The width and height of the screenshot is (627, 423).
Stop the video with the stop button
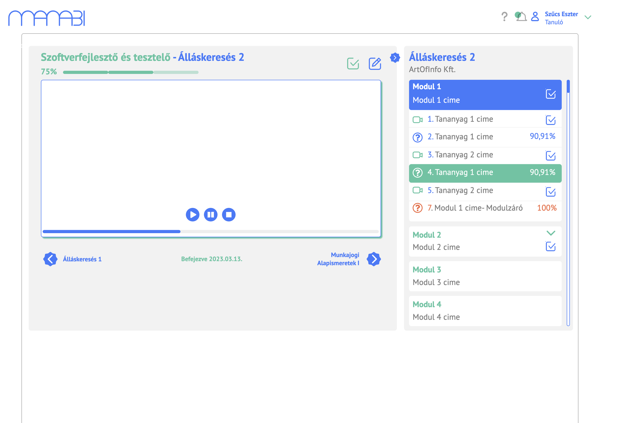click(228, 215)
